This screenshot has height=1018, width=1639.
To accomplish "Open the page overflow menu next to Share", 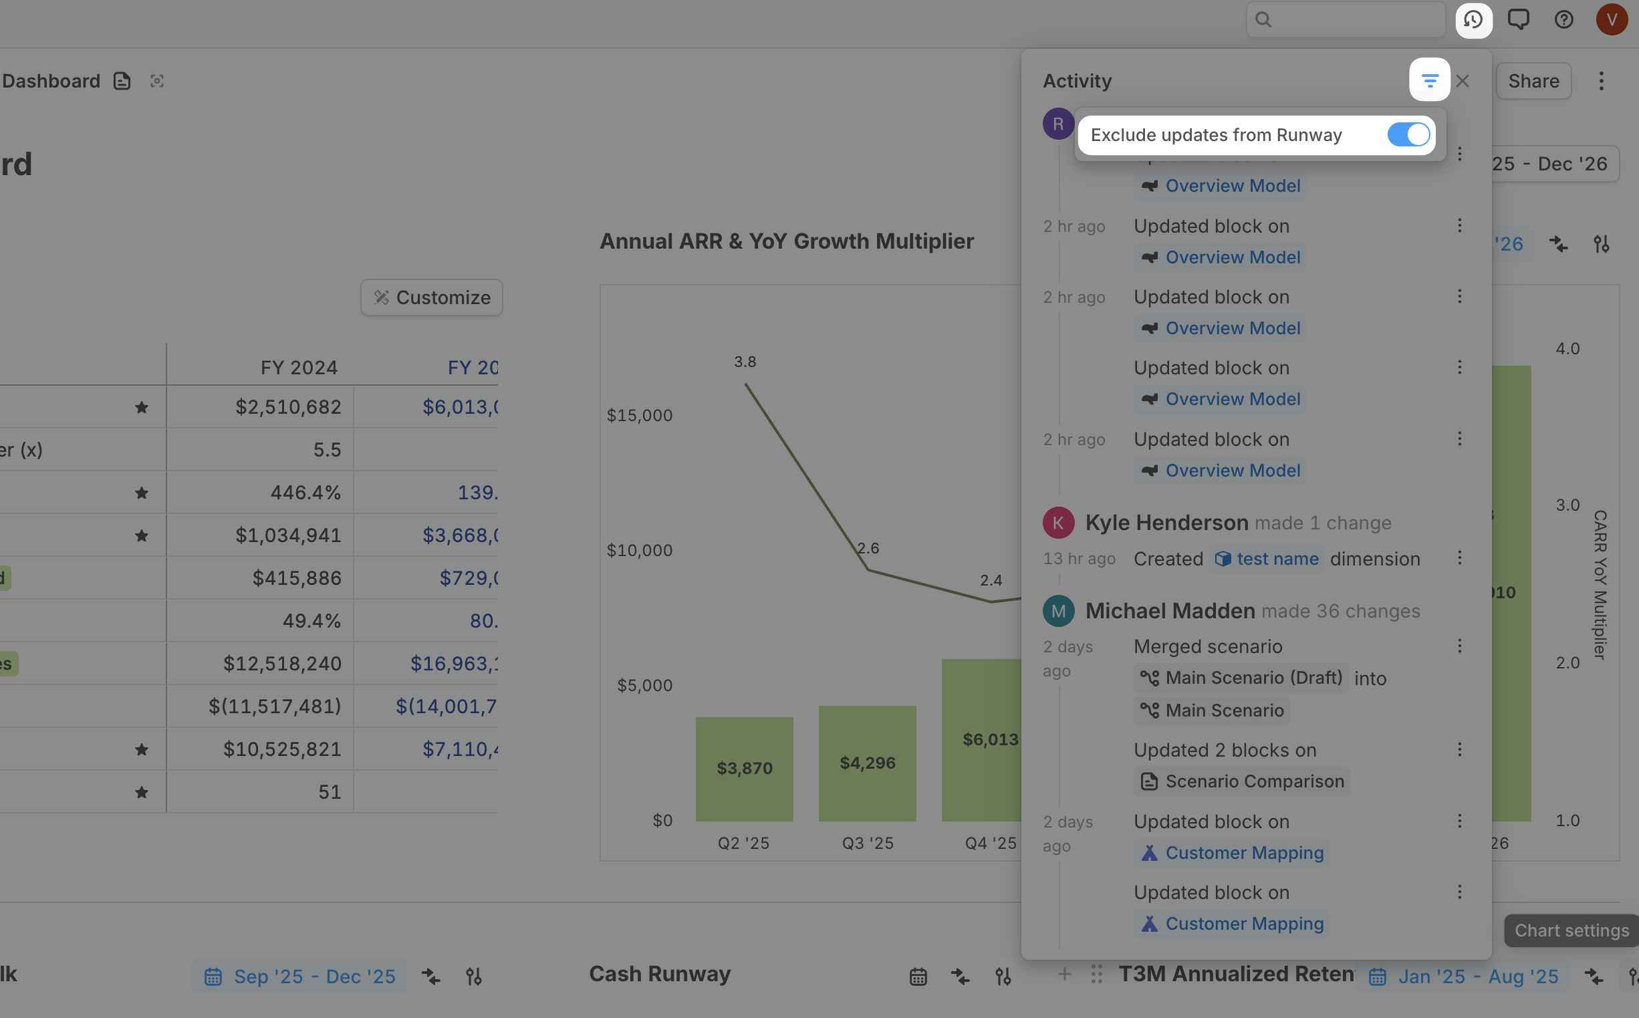I will [1601, 82].
